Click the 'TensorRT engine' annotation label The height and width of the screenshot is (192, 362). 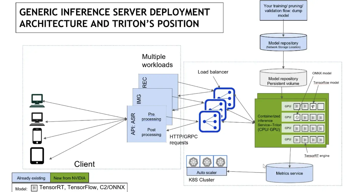pyautogui.click(x=317, y=156)
